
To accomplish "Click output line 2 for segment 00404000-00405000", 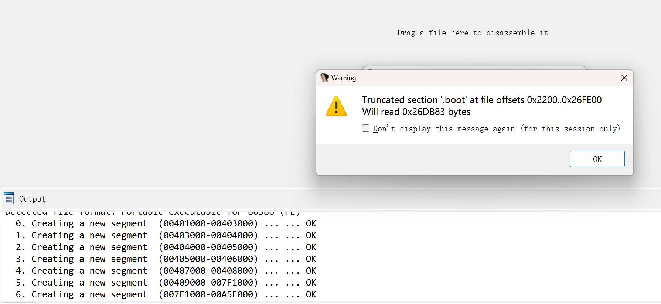I will pyautogui.click(x=166, y=247).
